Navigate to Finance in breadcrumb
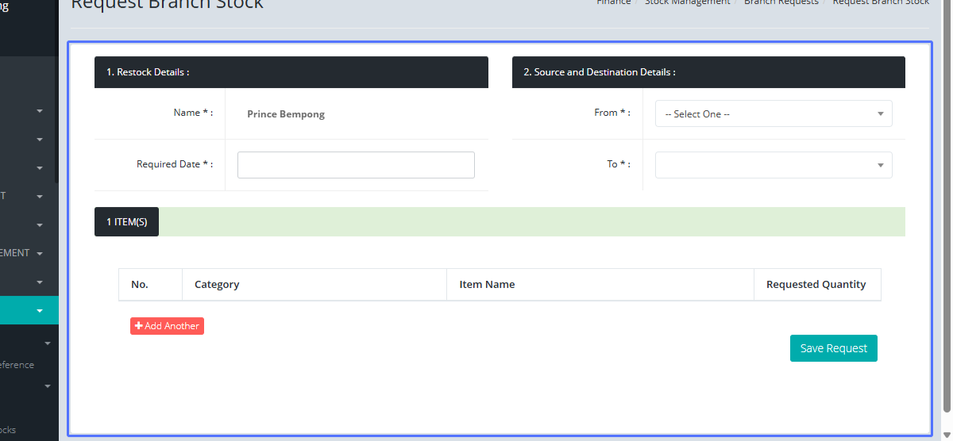Screen dimensions: 953x441 [x=614, y=2]
